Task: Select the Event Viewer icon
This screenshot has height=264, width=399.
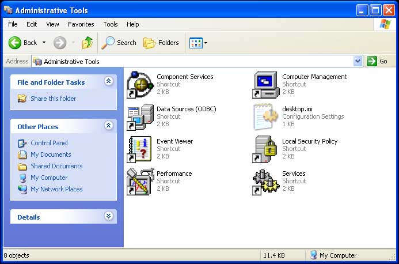Action: [x=140, y=149]
